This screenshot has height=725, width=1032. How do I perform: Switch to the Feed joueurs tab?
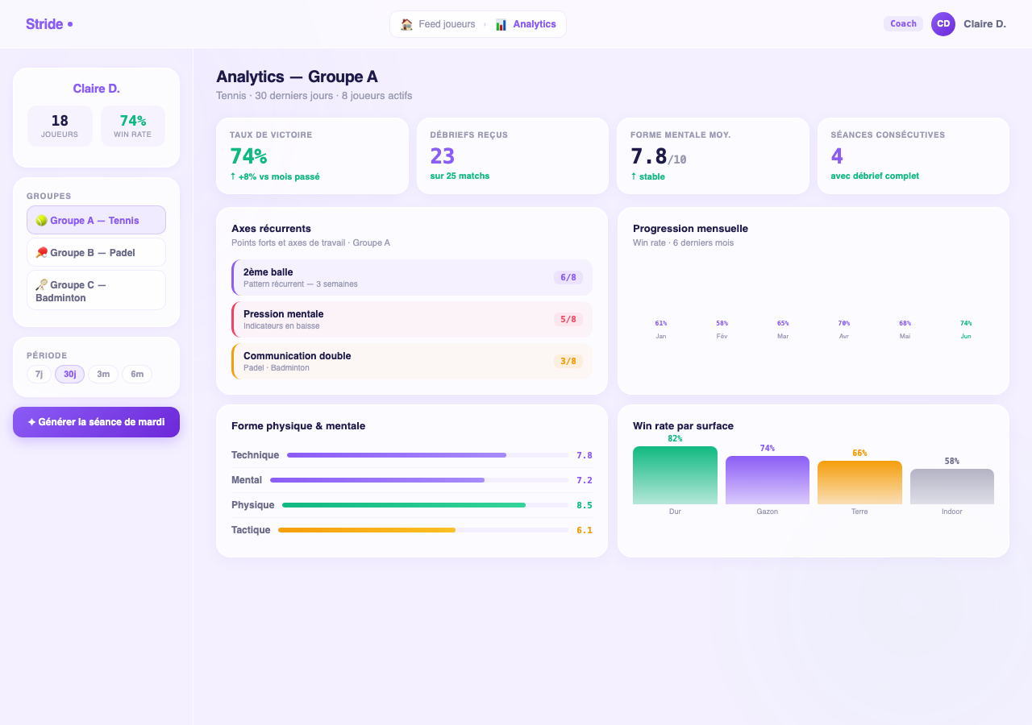pos(438,24)
